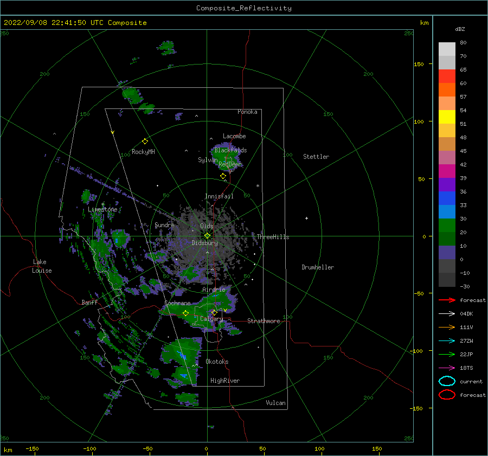This screenshot has width=488, height=456.
Task: Click the dBZ legend heading
Action: click(x=460, y=29)
